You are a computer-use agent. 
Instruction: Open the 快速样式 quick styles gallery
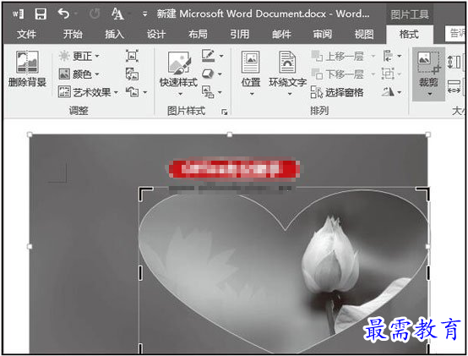[x=178, y=74]
